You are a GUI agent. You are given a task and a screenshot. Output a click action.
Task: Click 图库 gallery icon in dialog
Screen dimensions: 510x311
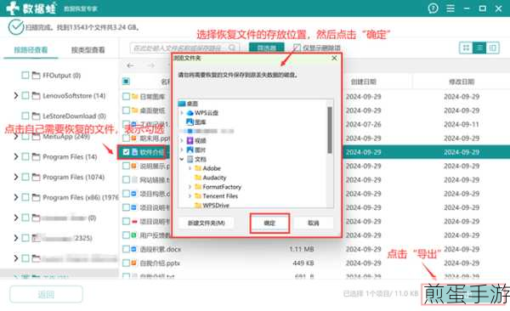click(190, 122)
